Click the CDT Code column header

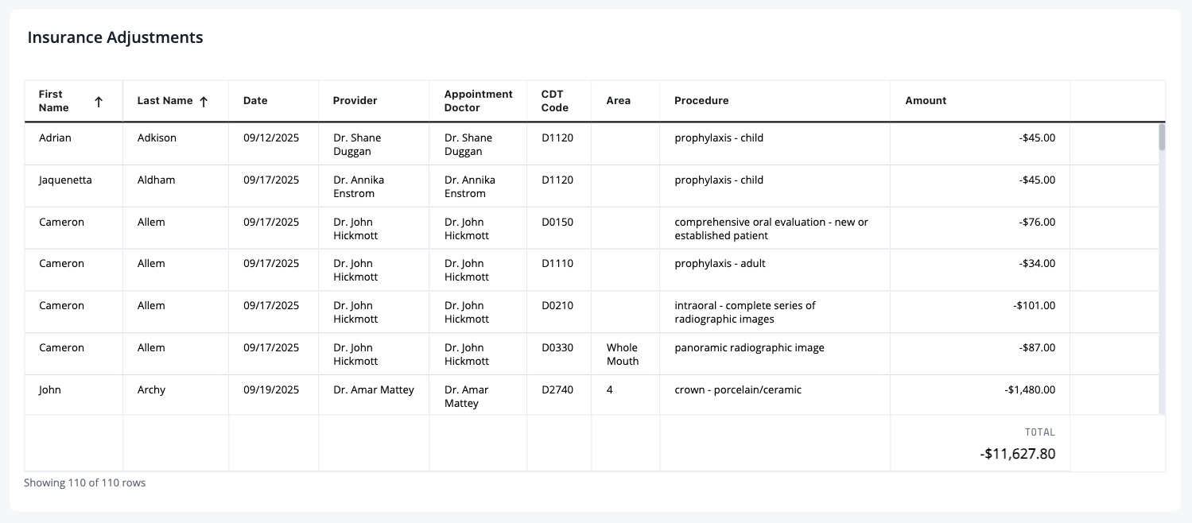554,101
